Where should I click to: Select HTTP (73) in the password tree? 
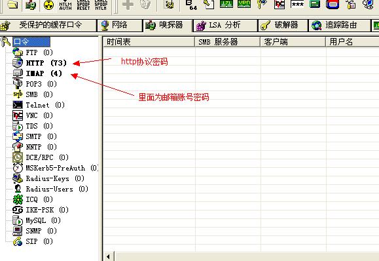point(46,63)
